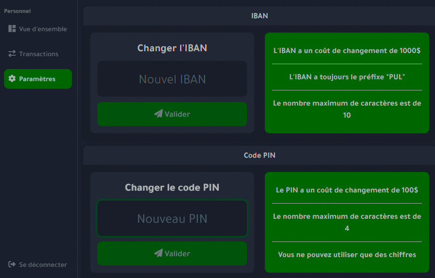Log out via Se déconnecter link

tap(43, 265)
